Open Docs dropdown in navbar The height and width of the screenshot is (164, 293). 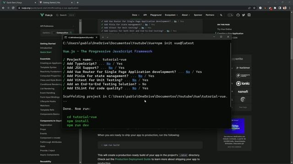point(136,15)
